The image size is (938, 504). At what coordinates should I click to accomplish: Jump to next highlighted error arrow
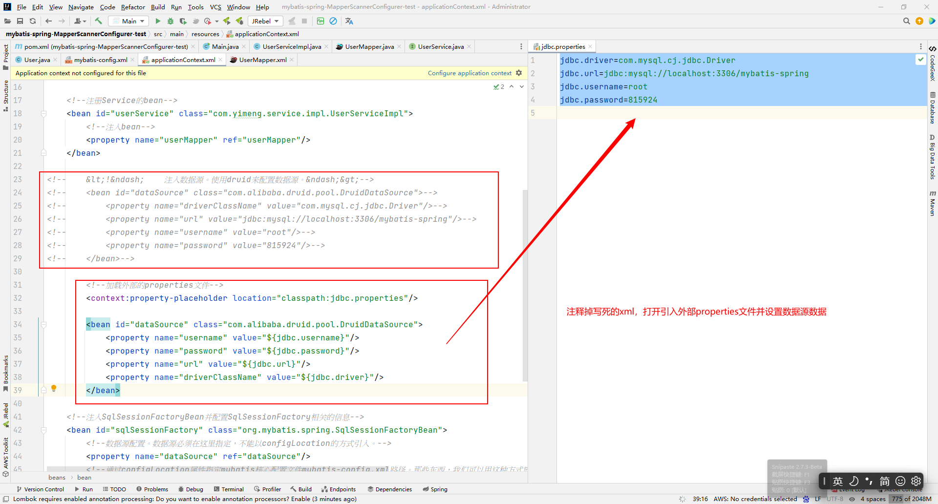(522, 86)
